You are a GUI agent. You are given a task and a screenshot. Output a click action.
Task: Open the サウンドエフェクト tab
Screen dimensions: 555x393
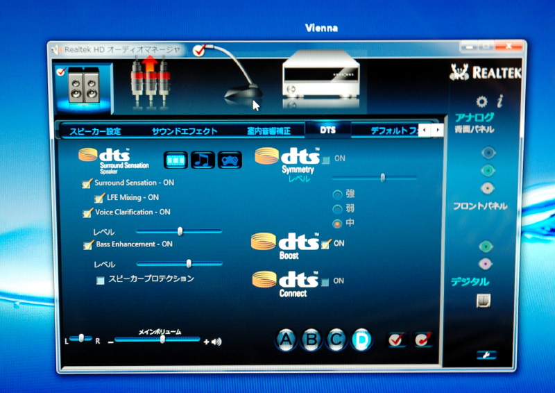pos(185,131)
